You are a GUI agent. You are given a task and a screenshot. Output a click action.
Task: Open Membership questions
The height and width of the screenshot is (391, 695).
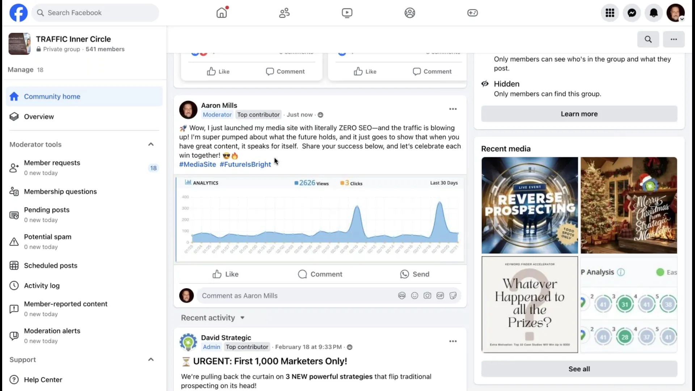coord(84,192)
